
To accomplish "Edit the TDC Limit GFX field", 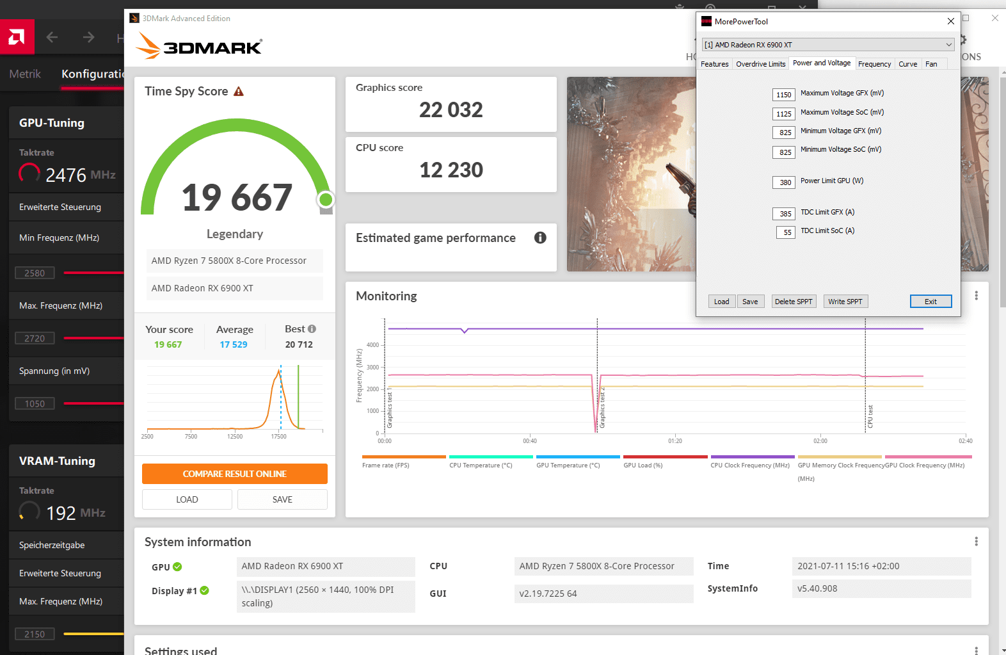I will pyautogui.click(x=783, y=214).
